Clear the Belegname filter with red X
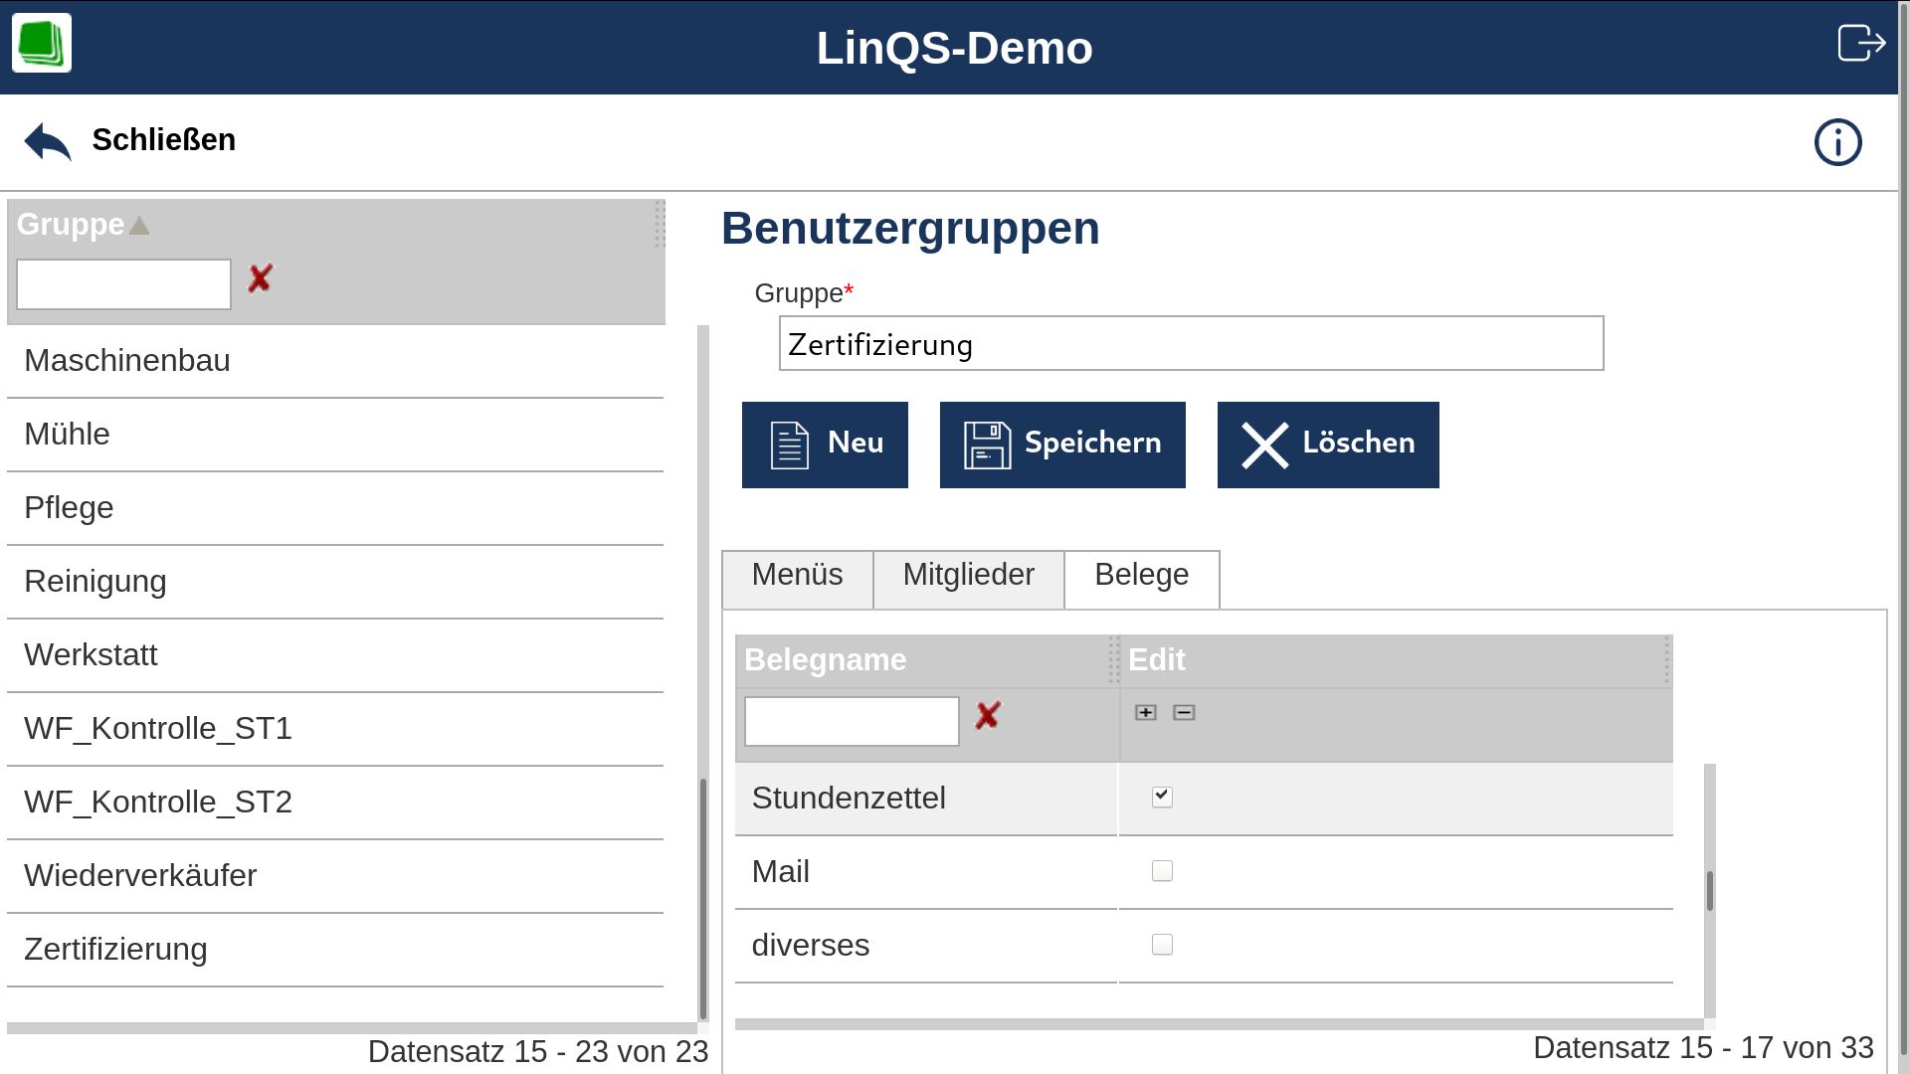Screen dimensions: 1910x1074 (x=987, y=715)
